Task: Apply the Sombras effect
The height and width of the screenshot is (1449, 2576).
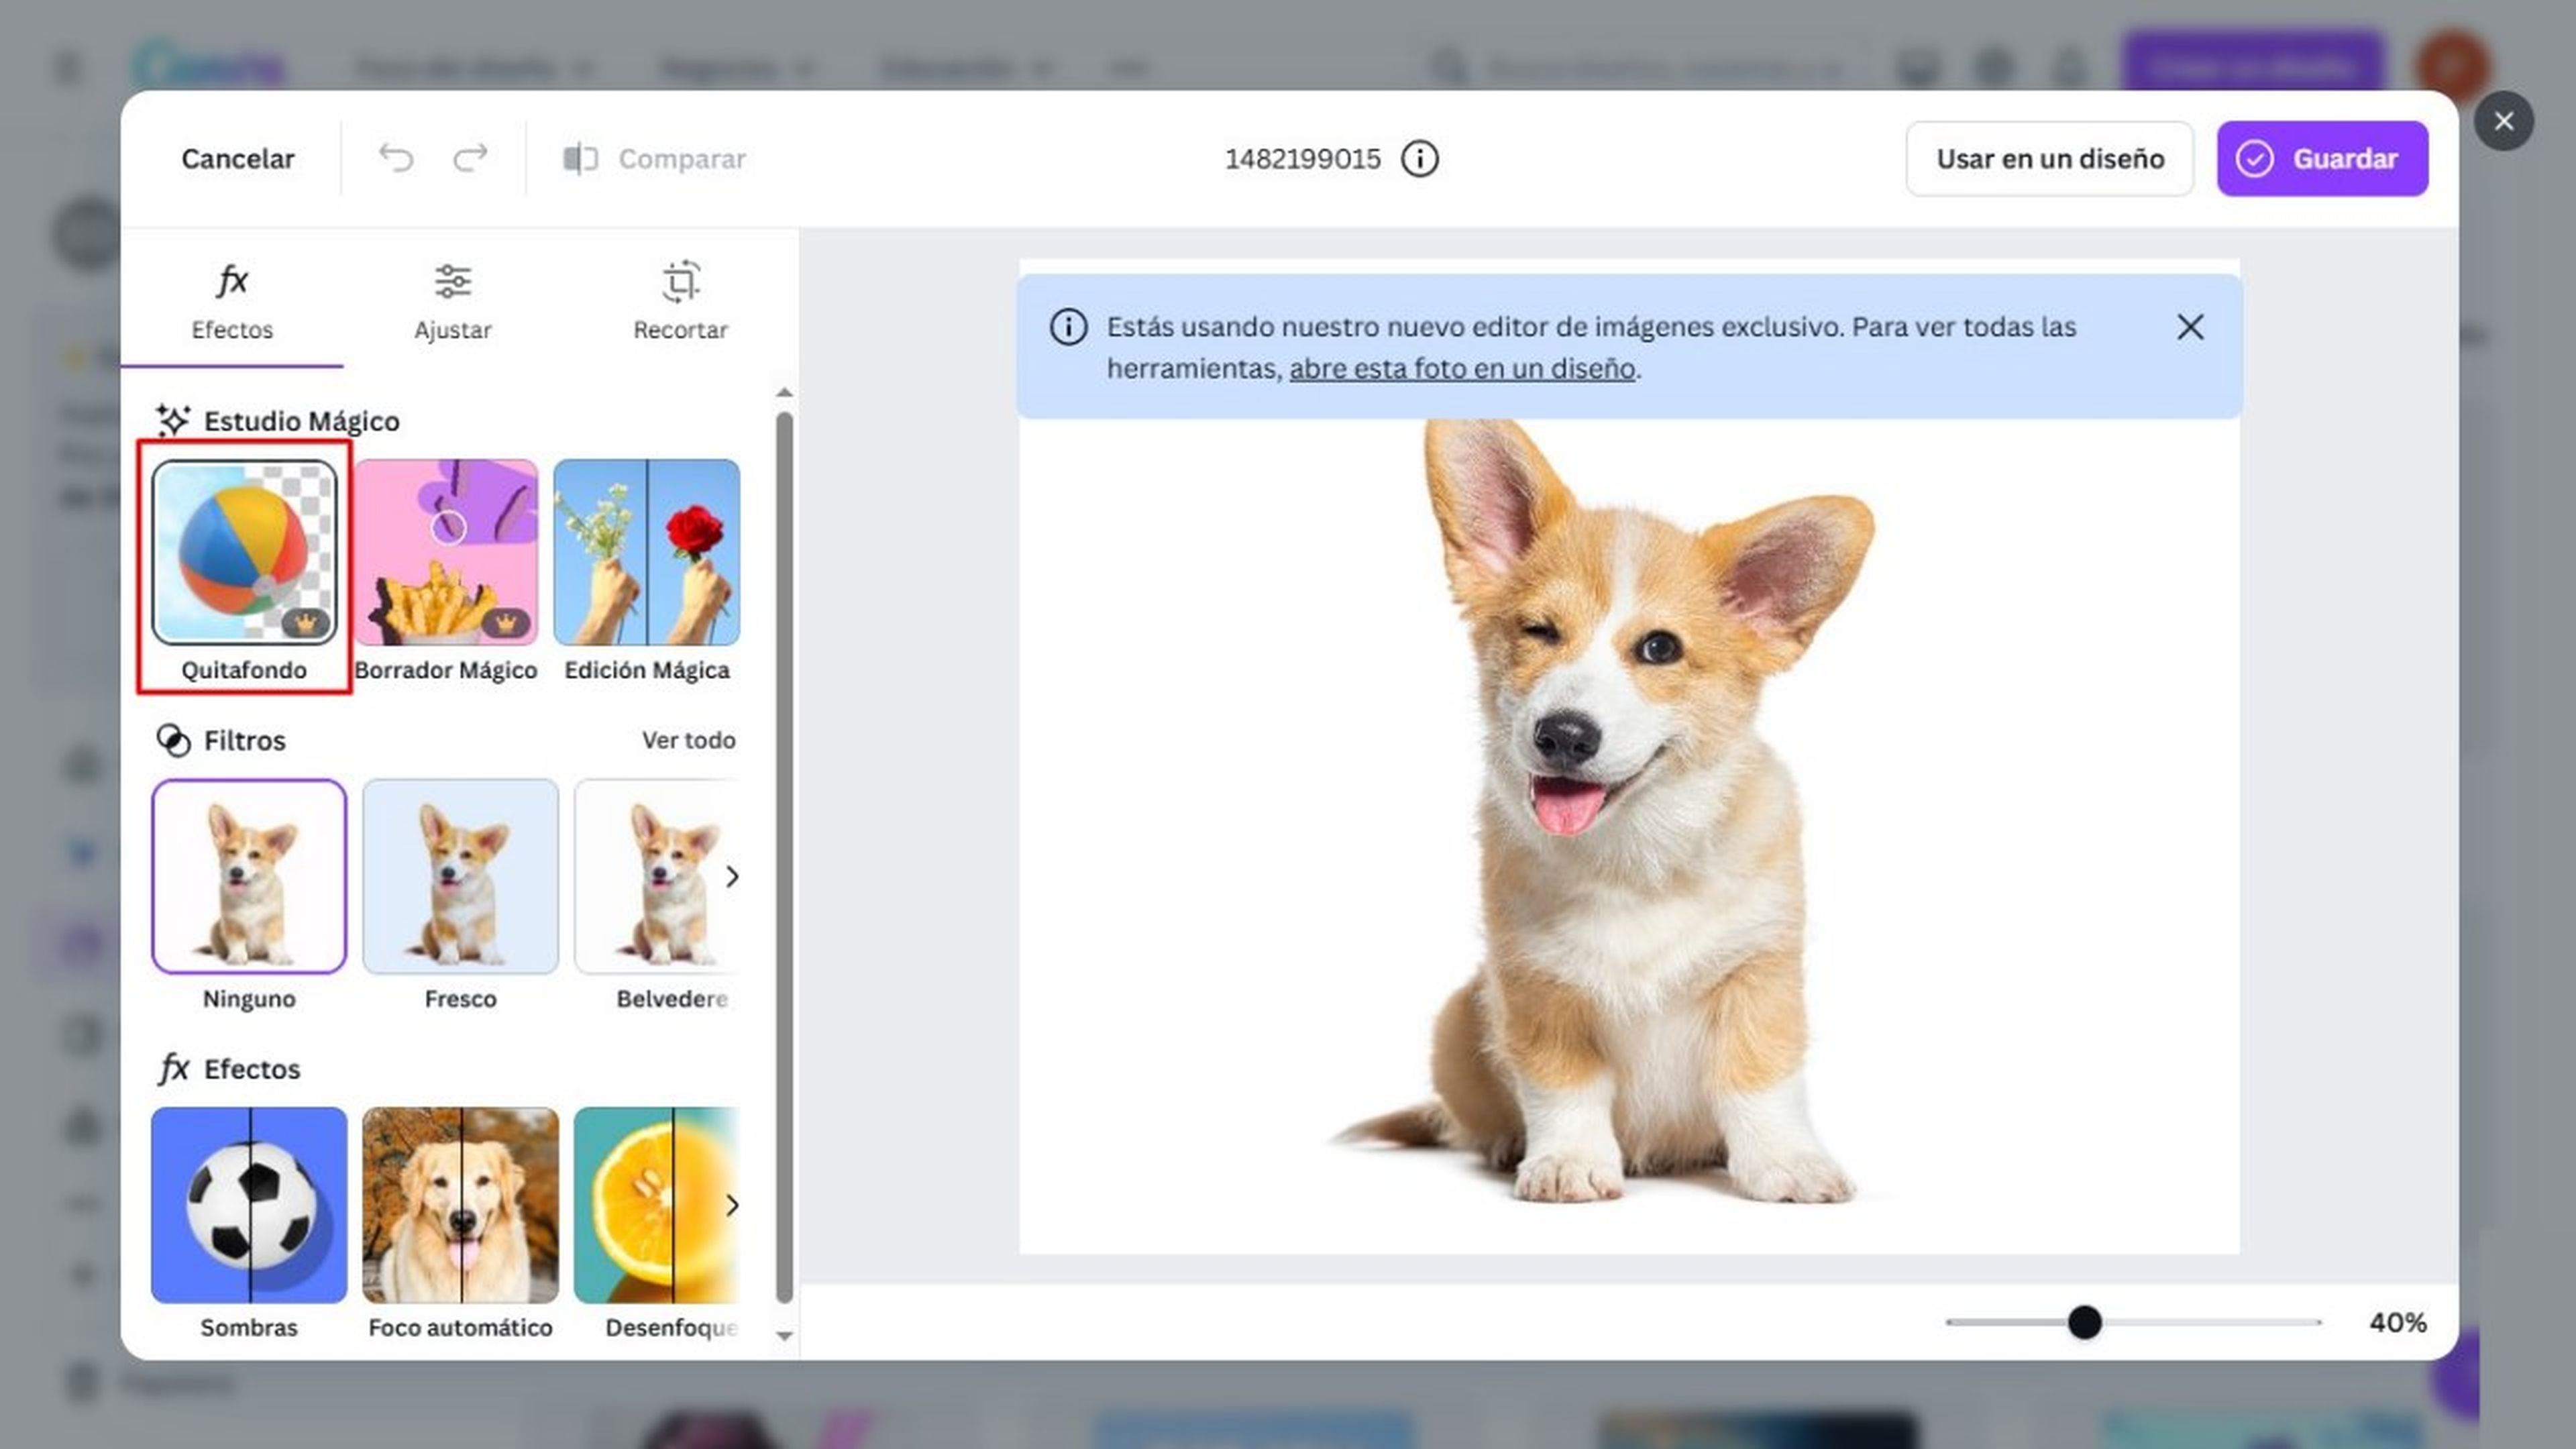Action: (249, 1223)
